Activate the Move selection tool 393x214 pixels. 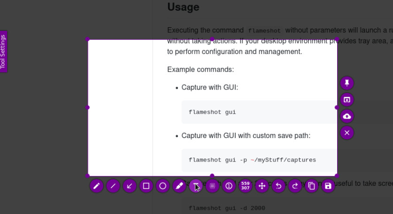(262, 186)
